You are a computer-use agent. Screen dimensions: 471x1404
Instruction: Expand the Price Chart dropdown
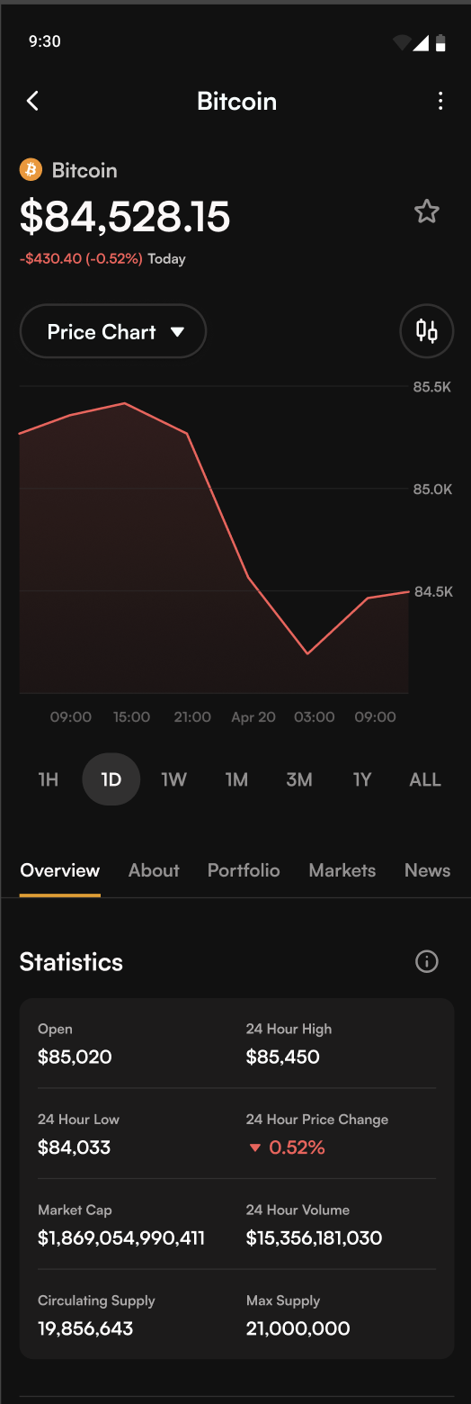click(113, 331)
